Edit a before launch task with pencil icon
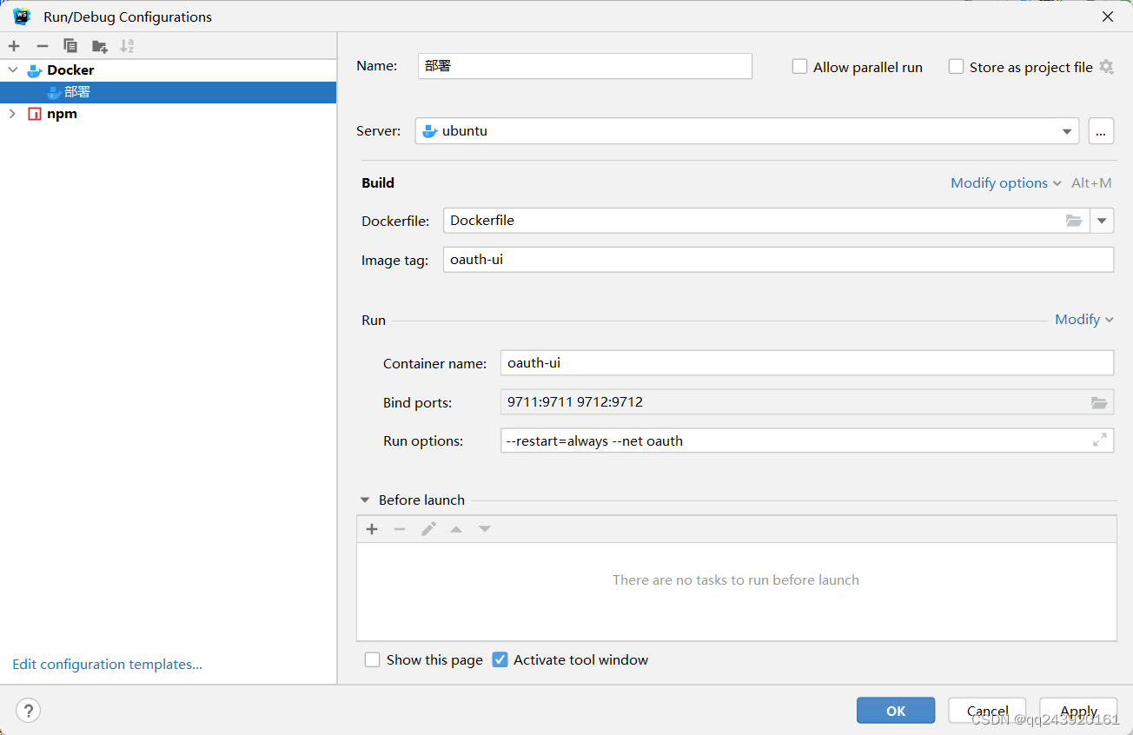Image resolution: width=1133 pixels, height=735 pixels. pos(427,528)
